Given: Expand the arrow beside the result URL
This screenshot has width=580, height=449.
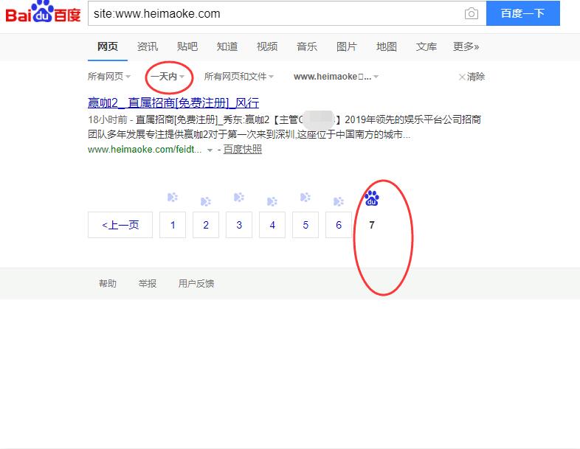Looking at the screenshot, I should 210,150.
